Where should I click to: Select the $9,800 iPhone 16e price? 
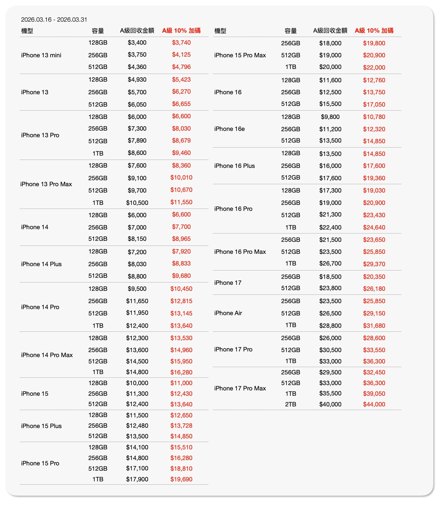pyautogui.click(x=330, y=117)
